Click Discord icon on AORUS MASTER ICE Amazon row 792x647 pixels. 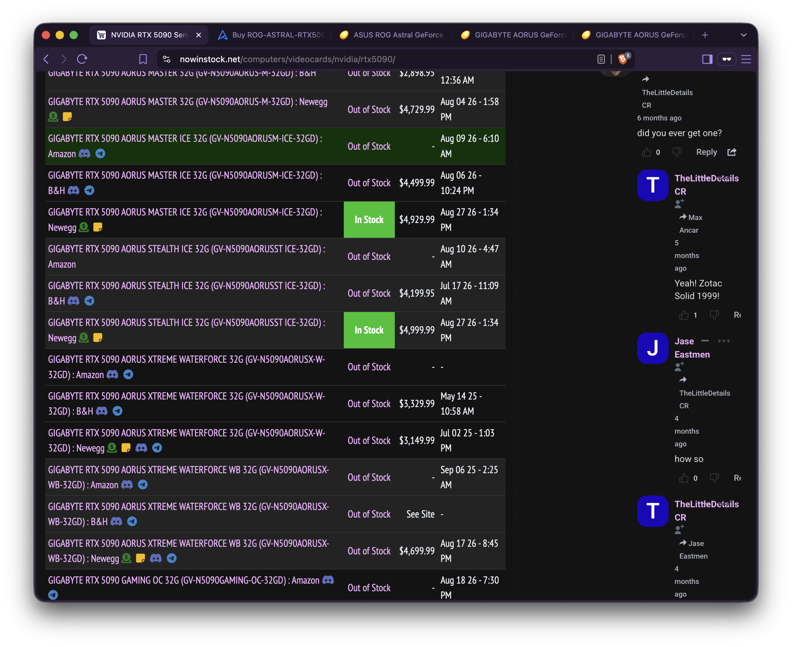pos(85,154)
